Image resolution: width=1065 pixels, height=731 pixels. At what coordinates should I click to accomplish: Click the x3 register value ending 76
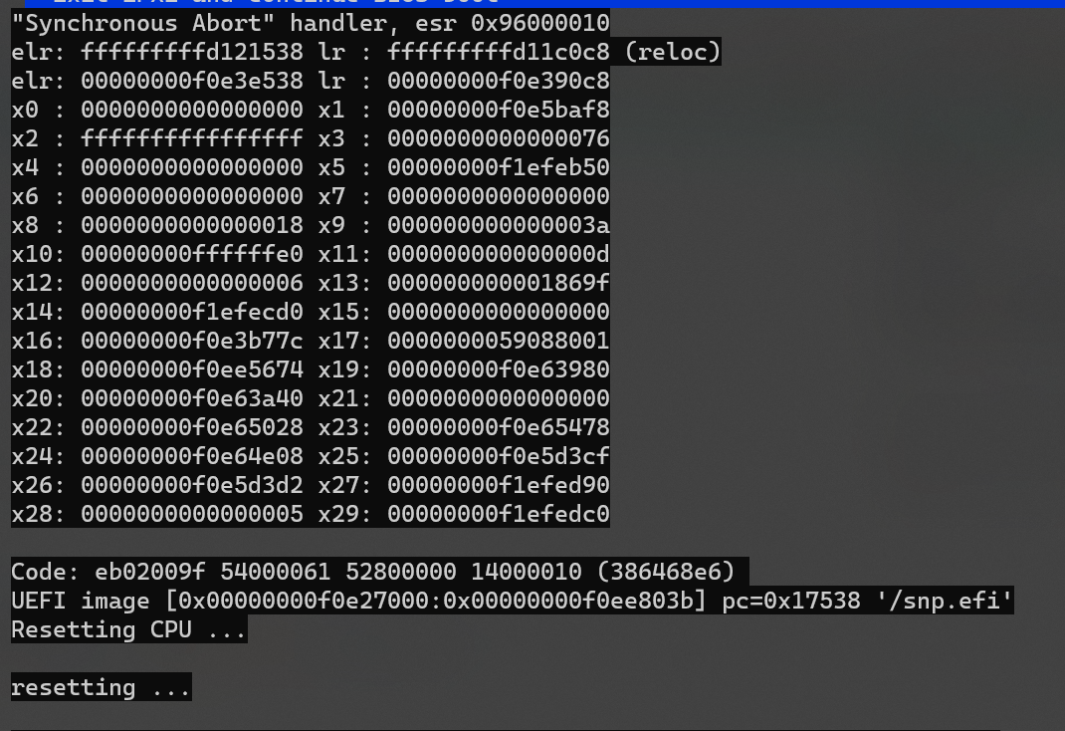(498, 138)
